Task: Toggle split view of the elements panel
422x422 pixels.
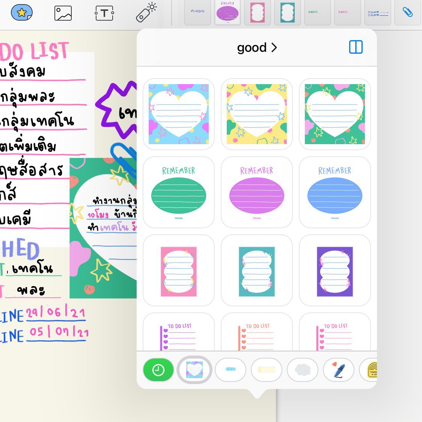Action: point(356,47)
